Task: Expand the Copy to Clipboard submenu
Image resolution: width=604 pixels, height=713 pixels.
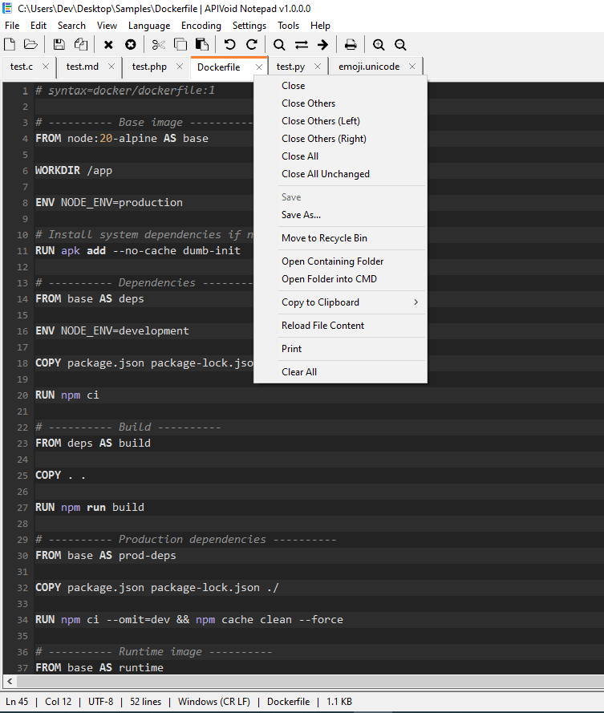Action: click(340, 302)
